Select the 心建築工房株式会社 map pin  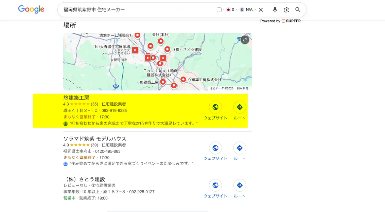coord(183,80)
